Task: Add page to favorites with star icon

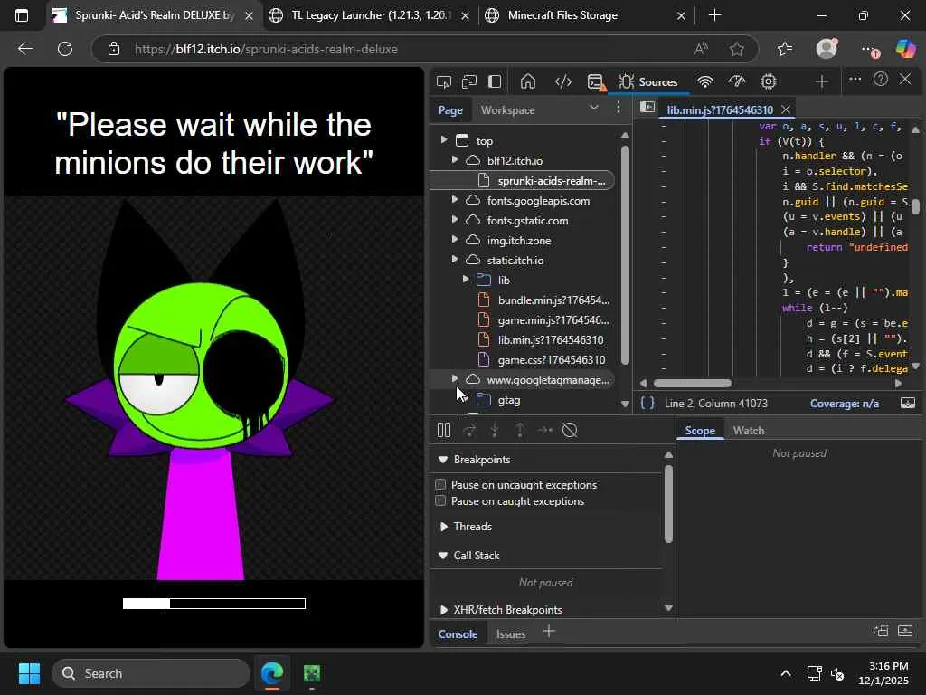Action: pos(736,49)
